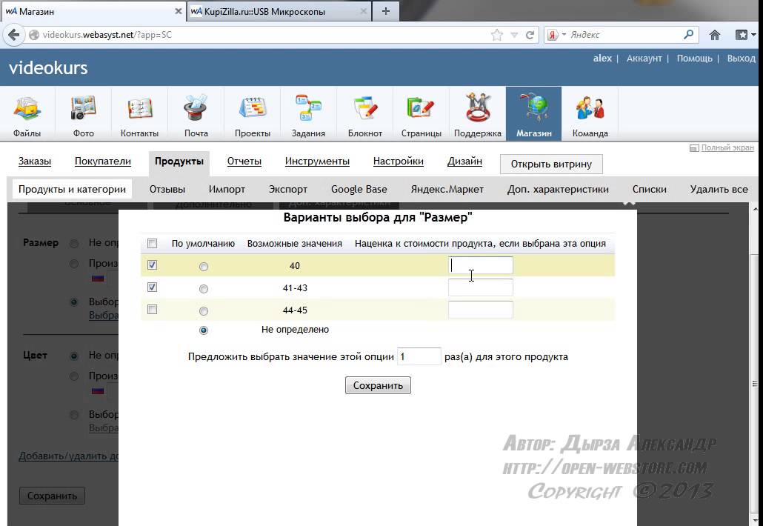Viewport: 763px width, 526px height.
Task: Click the Аккаунт link
Action: click(x=644, y=59)
